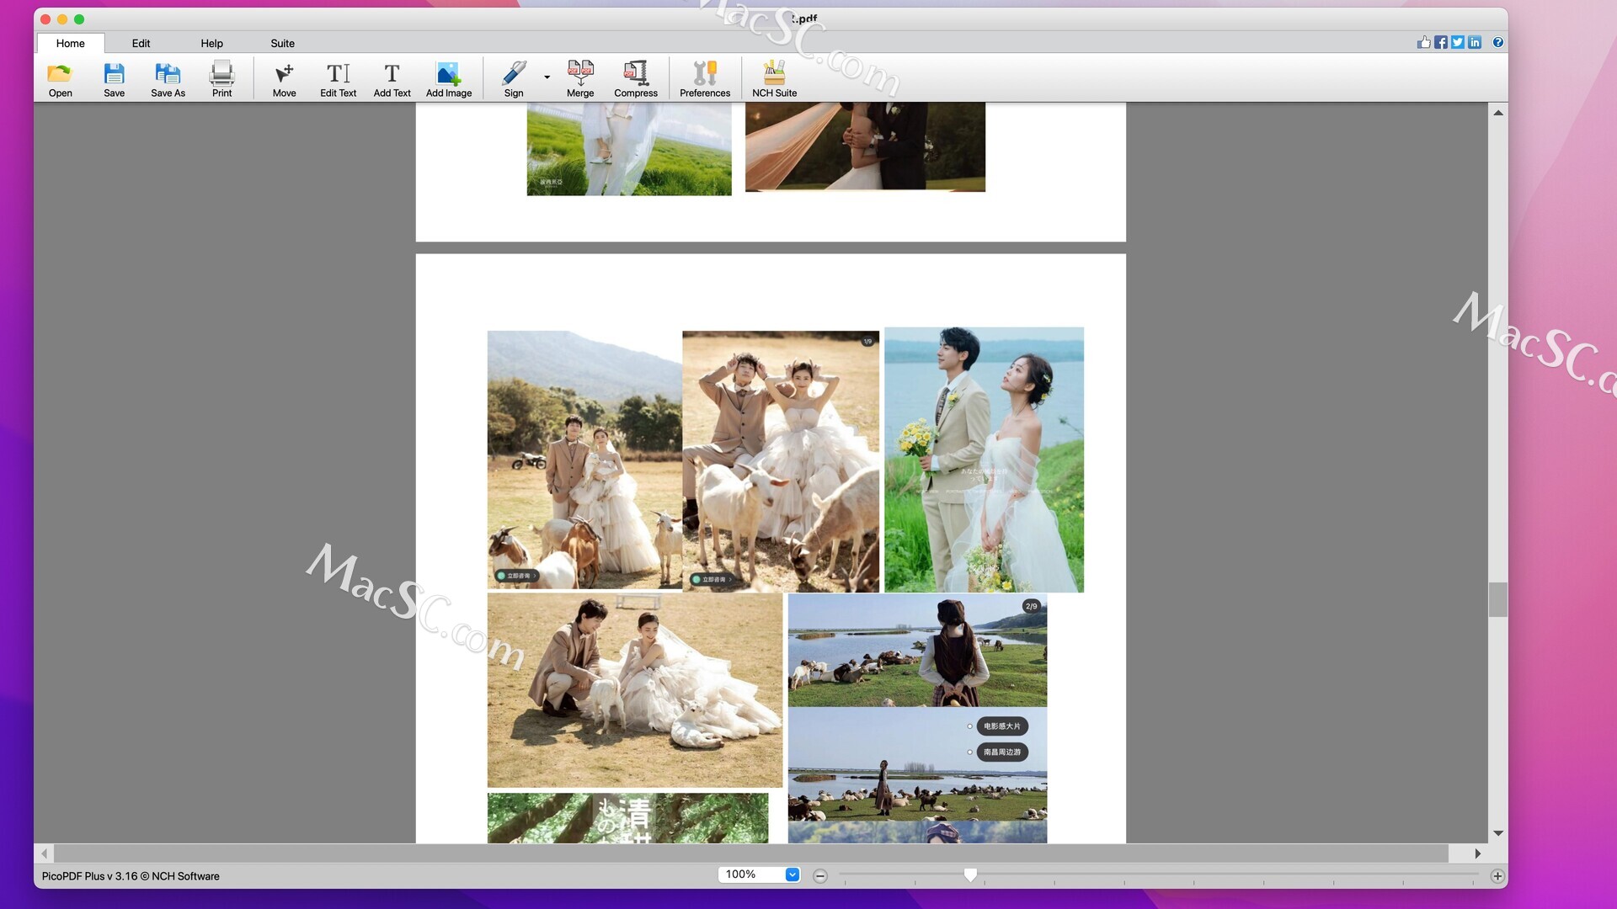The width and height of the screenshot is (1617, 909).
Task: Select the Home tab
Action: pyautogui.click(x=70, y=42)
